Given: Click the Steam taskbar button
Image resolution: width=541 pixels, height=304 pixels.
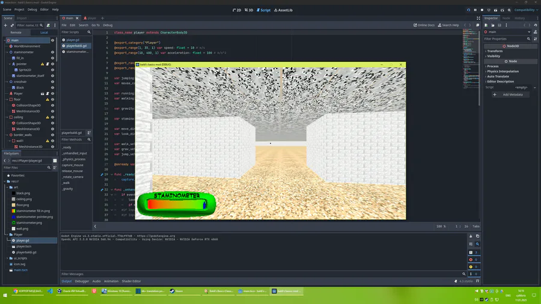Looking at the screenshot, I should (x=185, y=291).
